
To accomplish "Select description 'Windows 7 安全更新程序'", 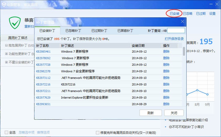I will click(78, 71).
